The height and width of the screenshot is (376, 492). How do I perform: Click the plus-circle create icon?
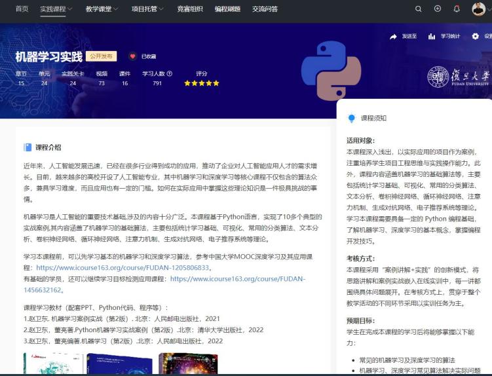click(438, 9)
